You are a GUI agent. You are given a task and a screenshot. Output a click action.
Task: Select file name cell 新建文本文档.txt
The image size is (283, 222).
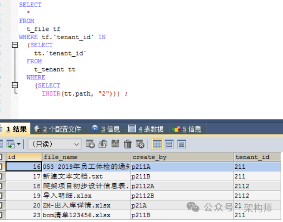pos(86,176)
